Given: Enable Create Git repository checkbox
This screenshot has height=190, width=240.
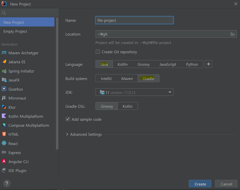Looking at the screenshot, I should tap(98, 52).
